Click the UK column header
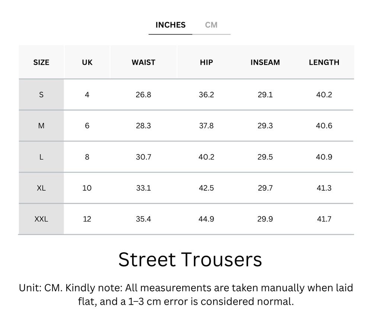 [87, 62]
